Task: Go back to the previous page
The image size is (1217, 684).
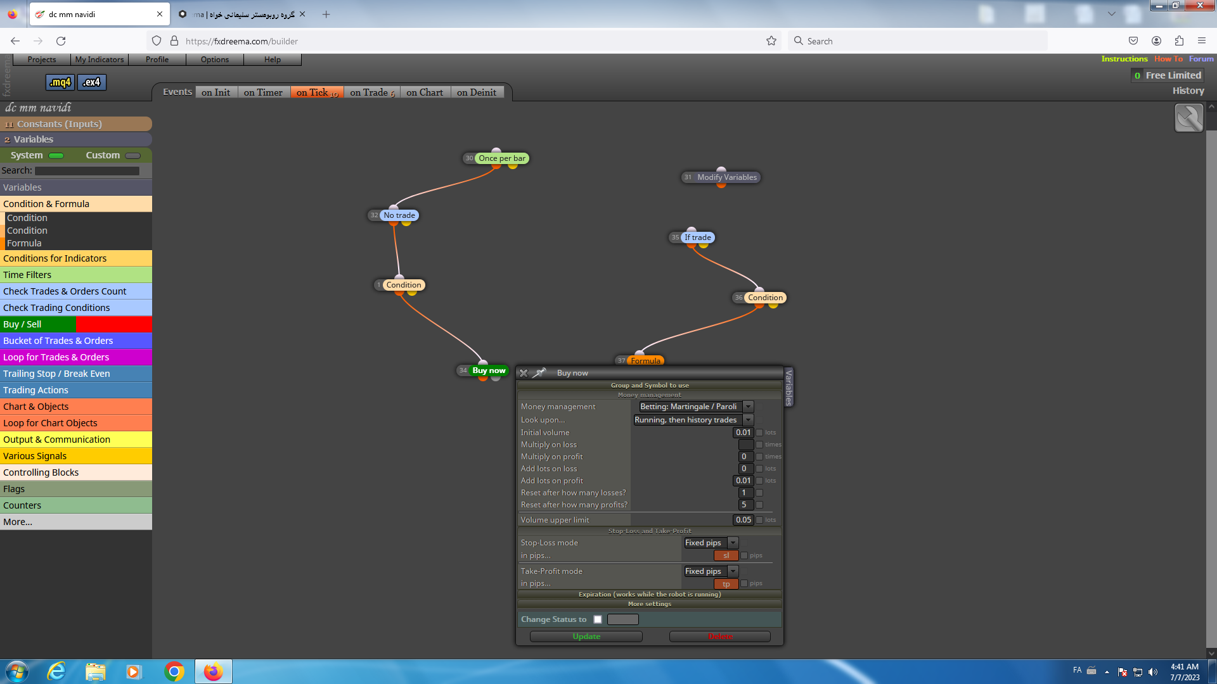Action: point(15,41)
